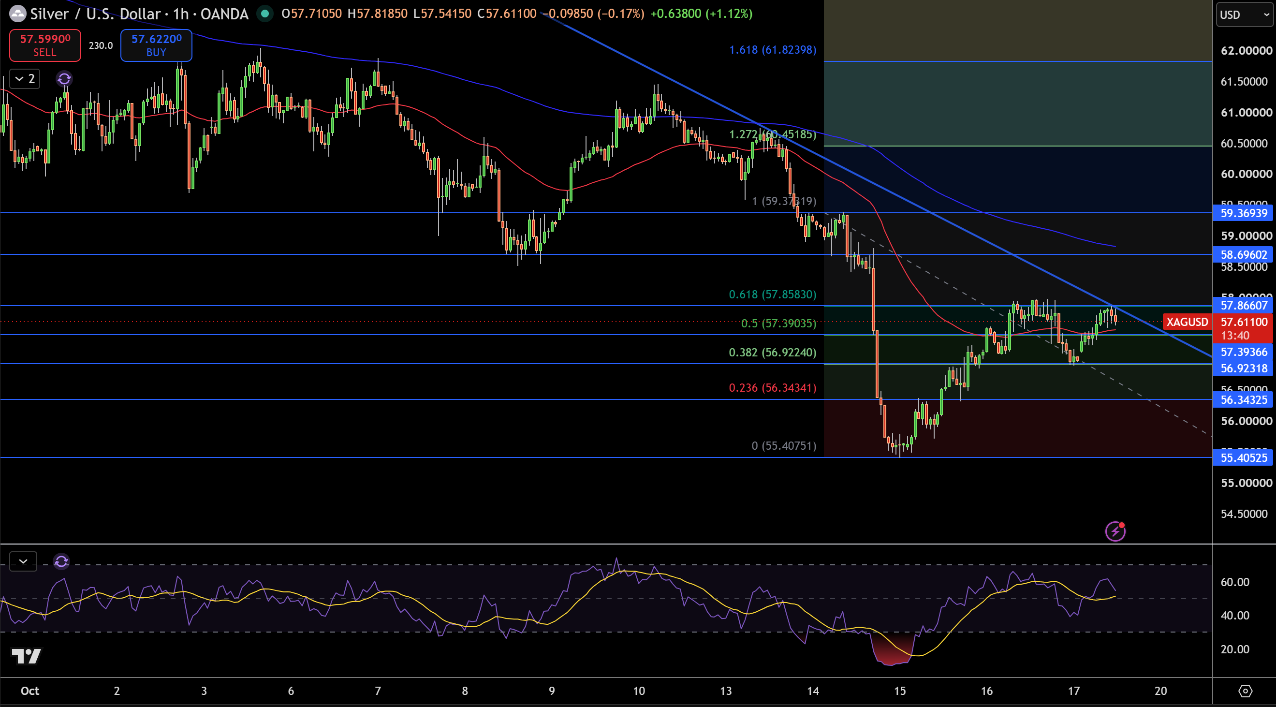
Task: Click the refresh icon beside indicators legend
Action: pyautogui.click(x=64, y=79)
